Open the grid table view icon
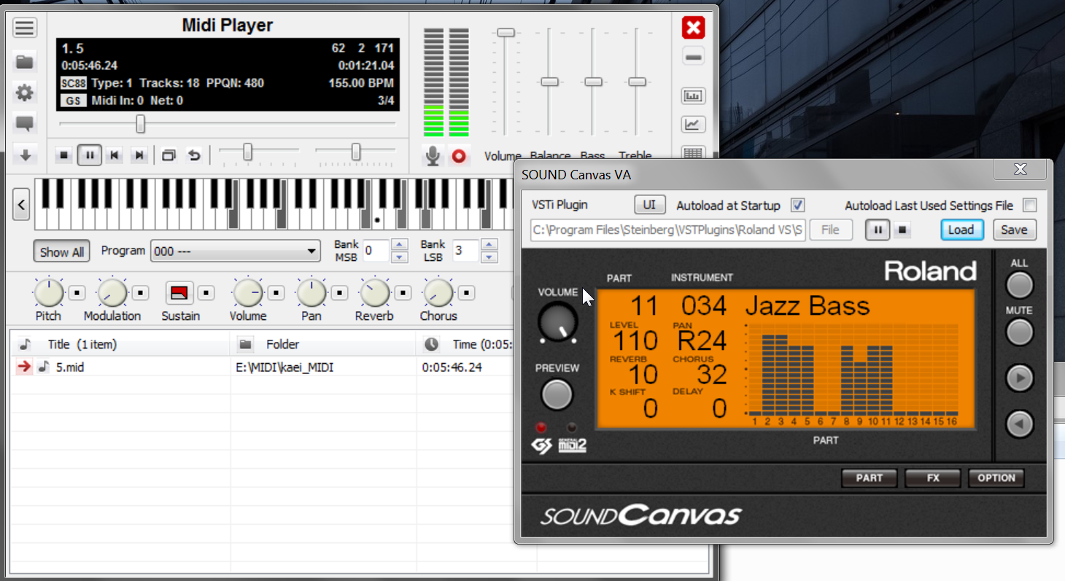The height and width of the screenshot is (581, 1065). pos(693,153)
